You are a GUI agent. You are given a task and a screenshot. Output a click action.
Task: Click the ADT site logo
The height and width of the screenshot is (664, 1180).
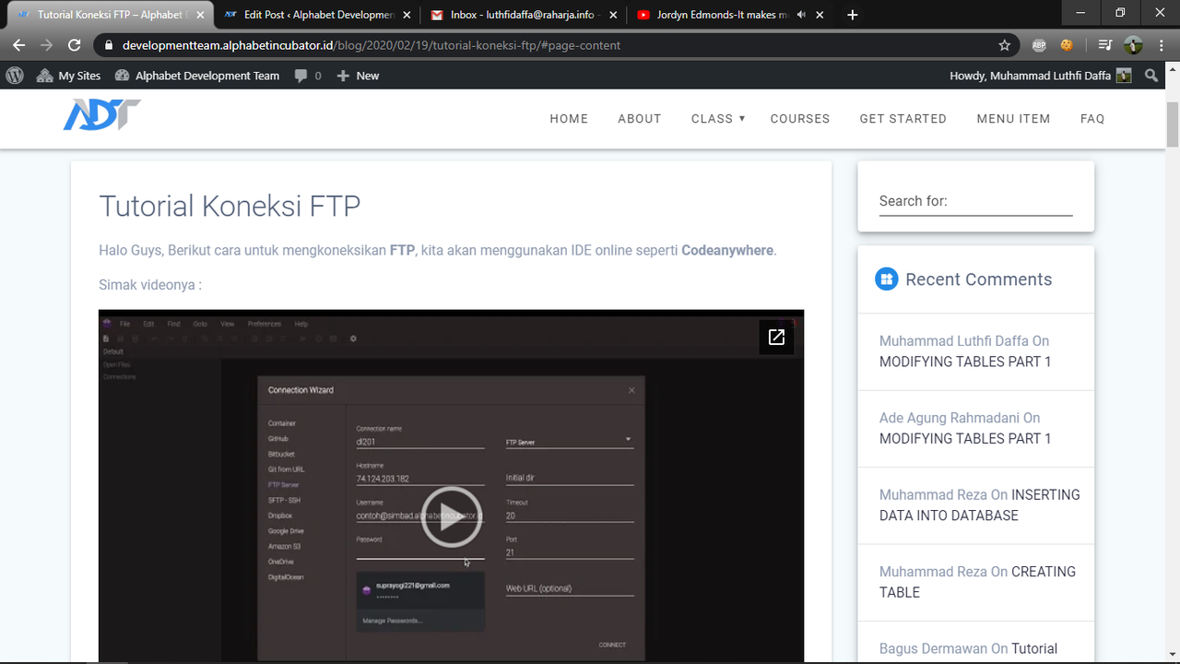(x=101, y=115)
